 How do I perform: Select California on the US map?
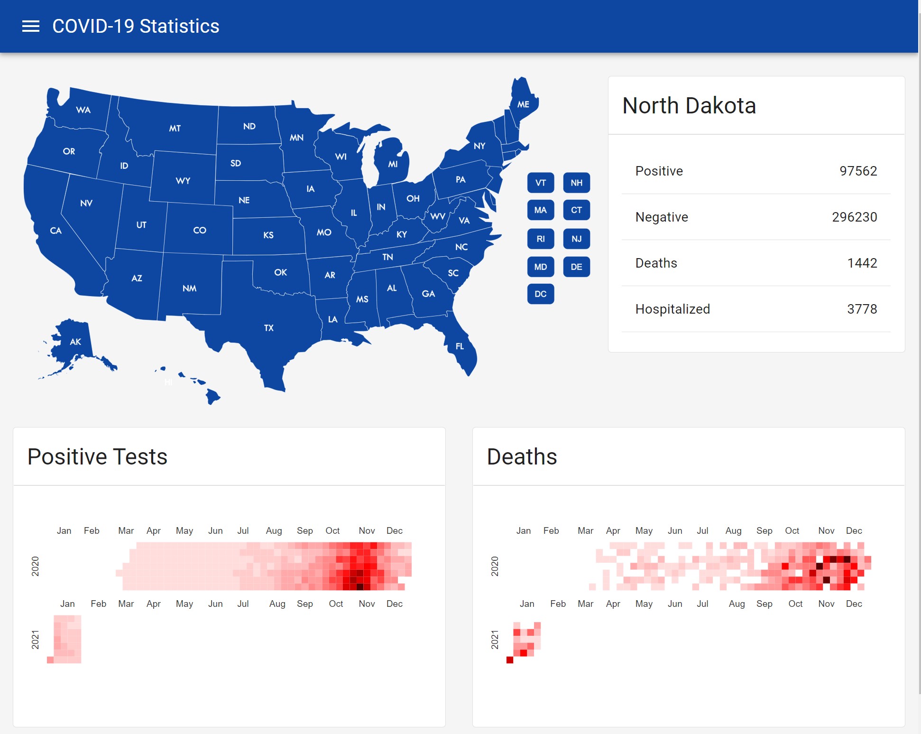[56, 231]
